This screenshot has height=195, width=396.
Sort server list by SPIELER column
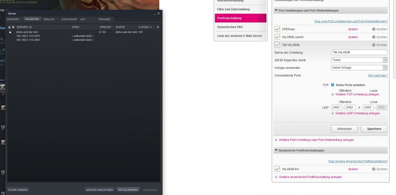click(105, 27)
